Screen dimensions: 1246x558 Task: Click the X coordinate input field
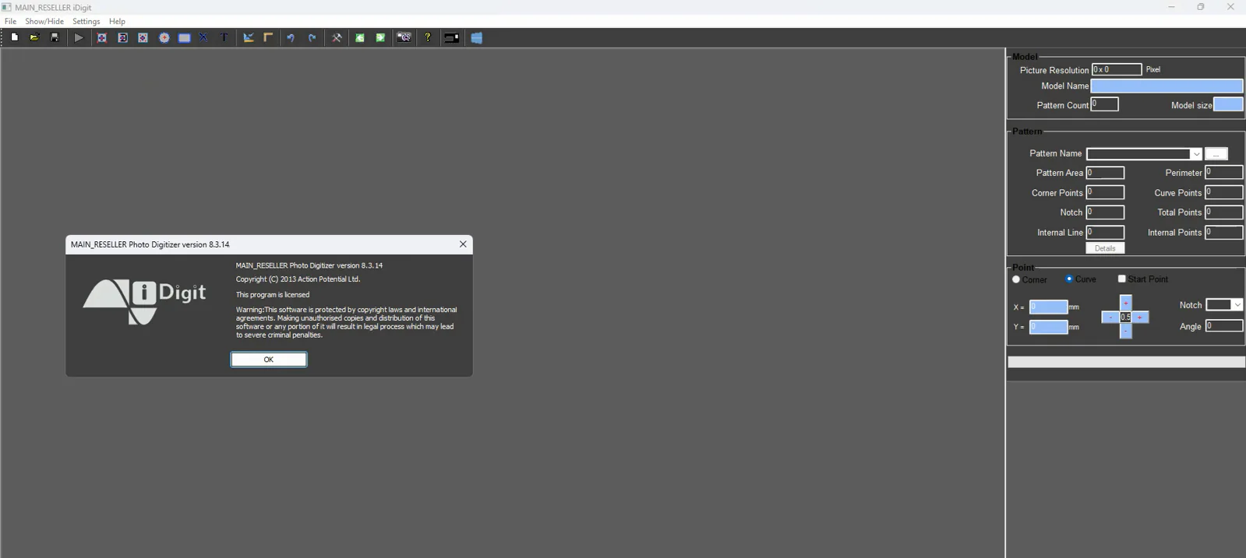pos(1048,307)
